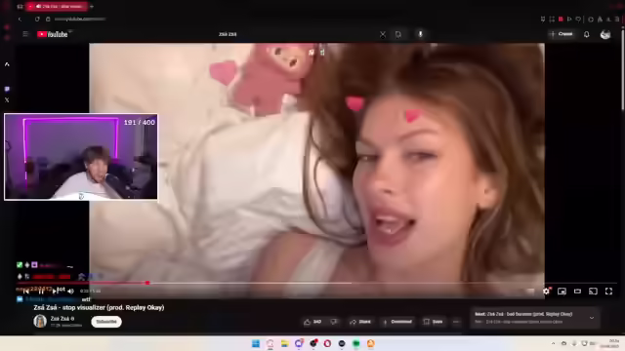The height and width of the screenshot is (351, 625).
Task: Open File Explorer from the taskbar
Action: (284, 343)
